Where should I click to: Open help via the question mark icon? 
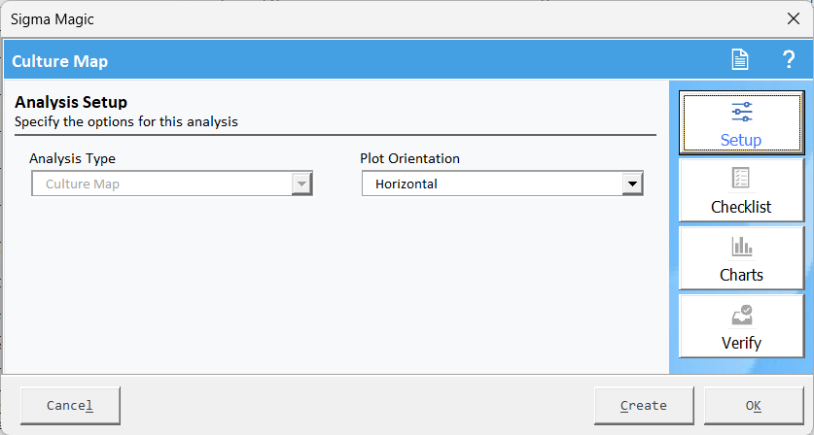point(789,59)
